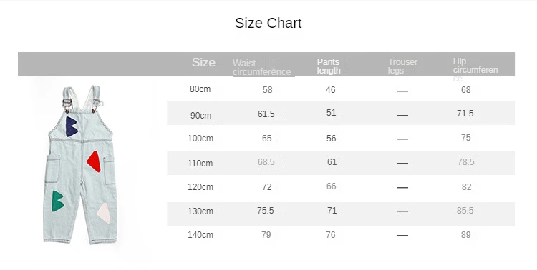Click the navy blue B patch on bib
537x270 pixels.
tap(72, 126)
